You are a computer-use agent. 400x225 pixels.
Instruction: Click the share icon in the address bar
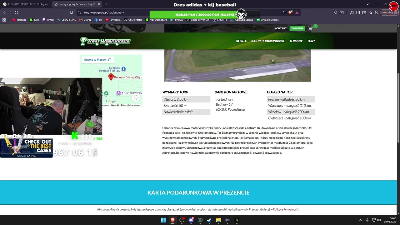(x=282, y=12)
